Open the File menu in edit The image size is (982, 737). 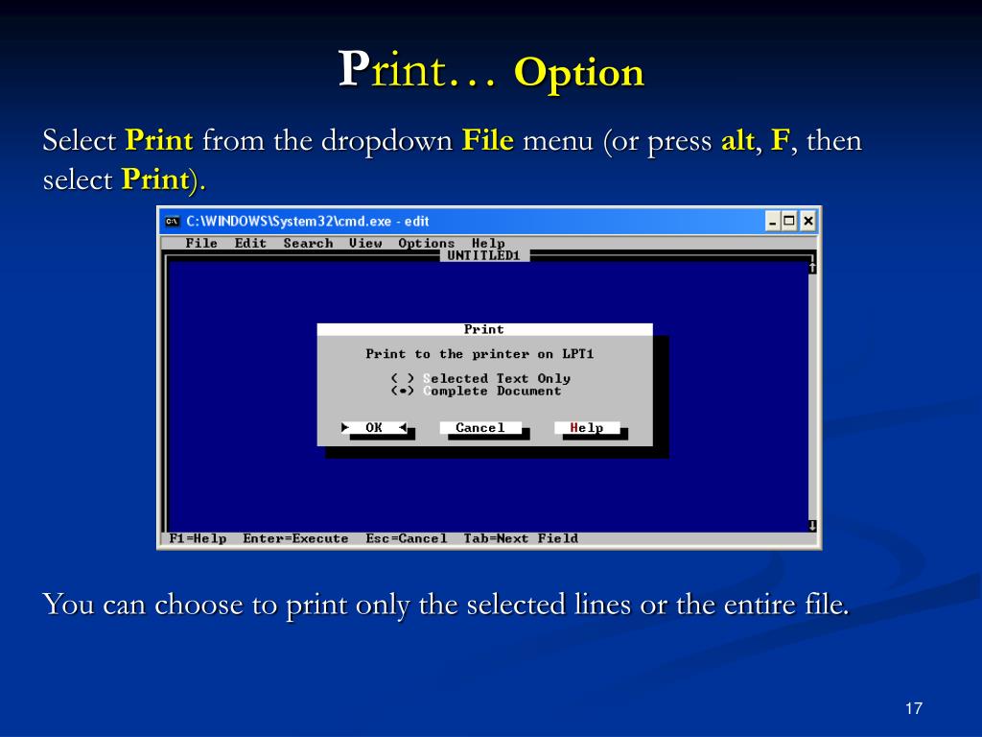click(201, 243)
